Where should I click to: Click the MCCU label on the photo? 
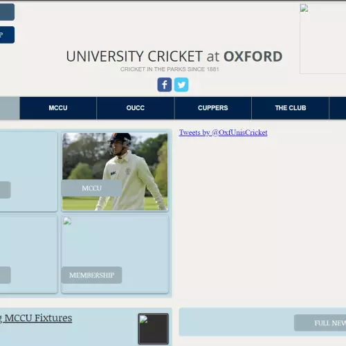tap(91, 188)
